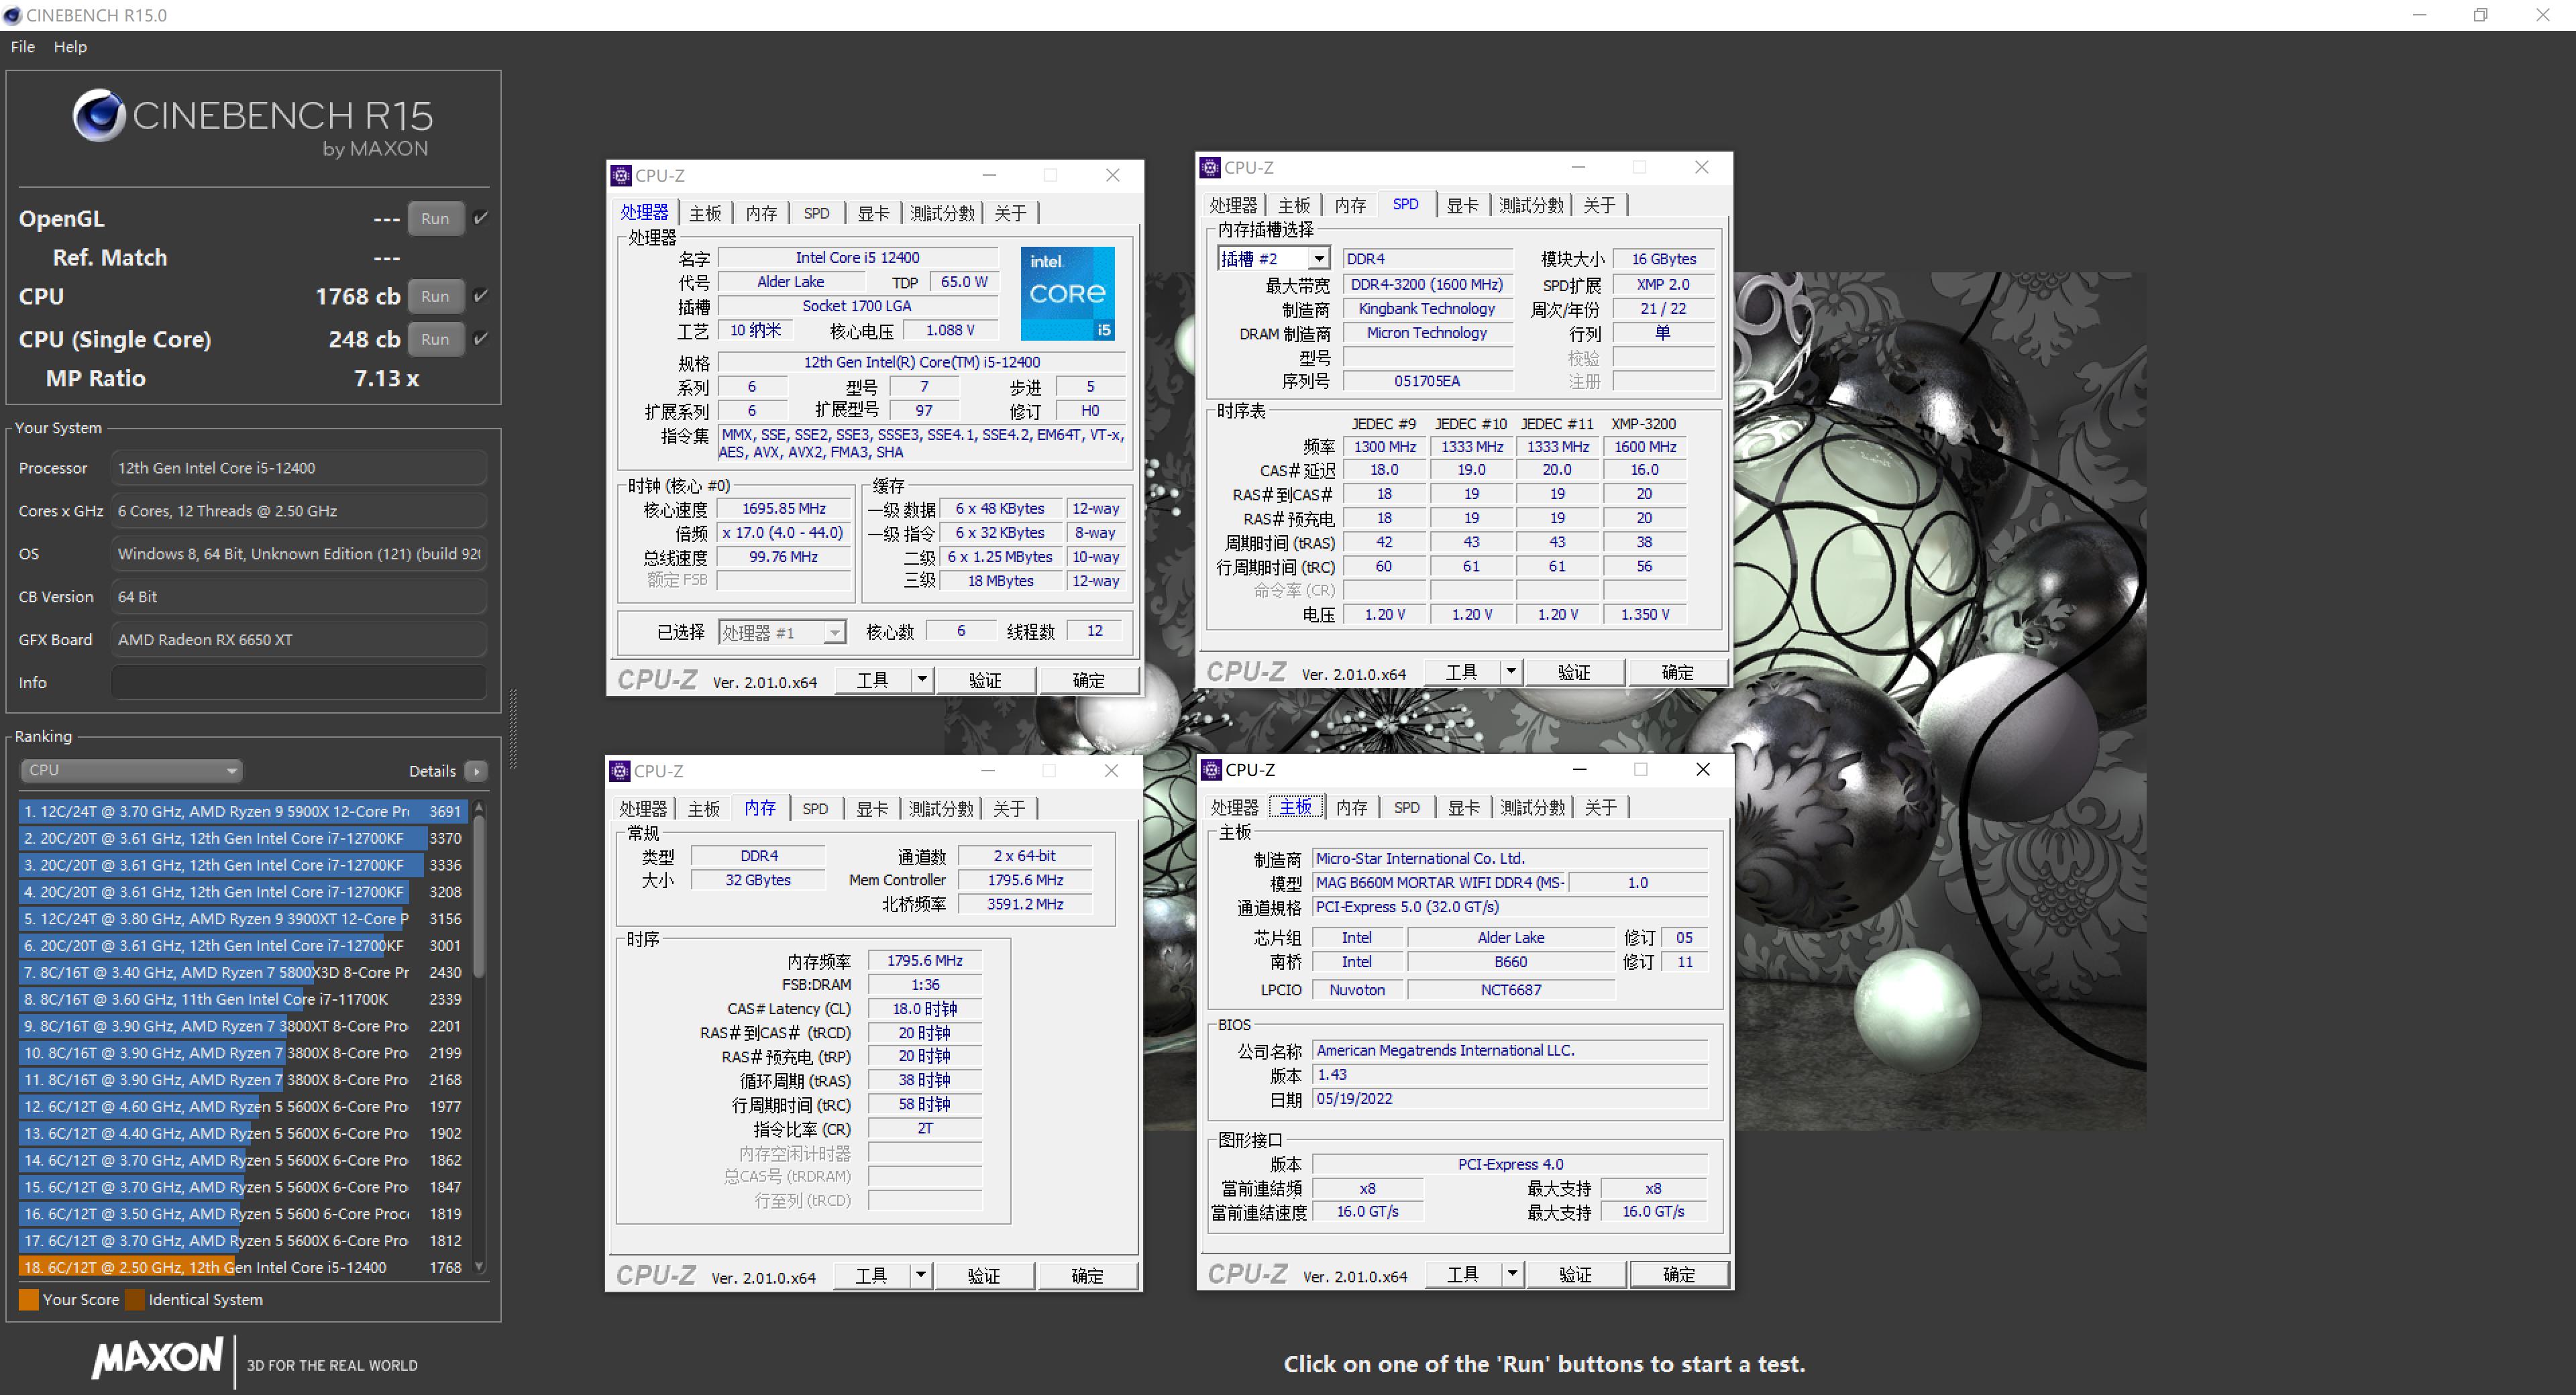Screen dimensions: 2576x1395
Task: Click the Cinebench R15 logo icon
Action: point(99,116)
